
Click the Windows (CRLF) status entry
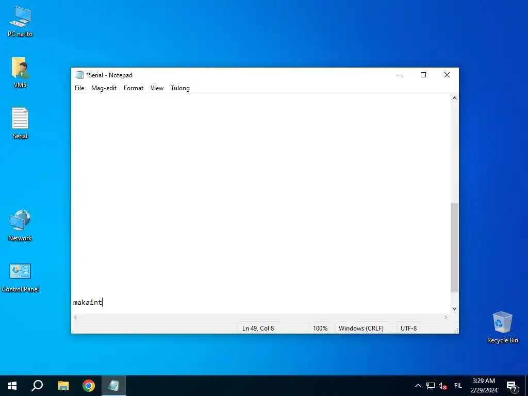(x=361, y=328)
